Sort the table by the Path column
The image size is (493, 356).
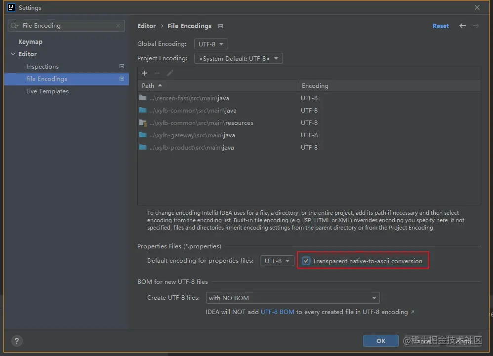tap(148, 85)
